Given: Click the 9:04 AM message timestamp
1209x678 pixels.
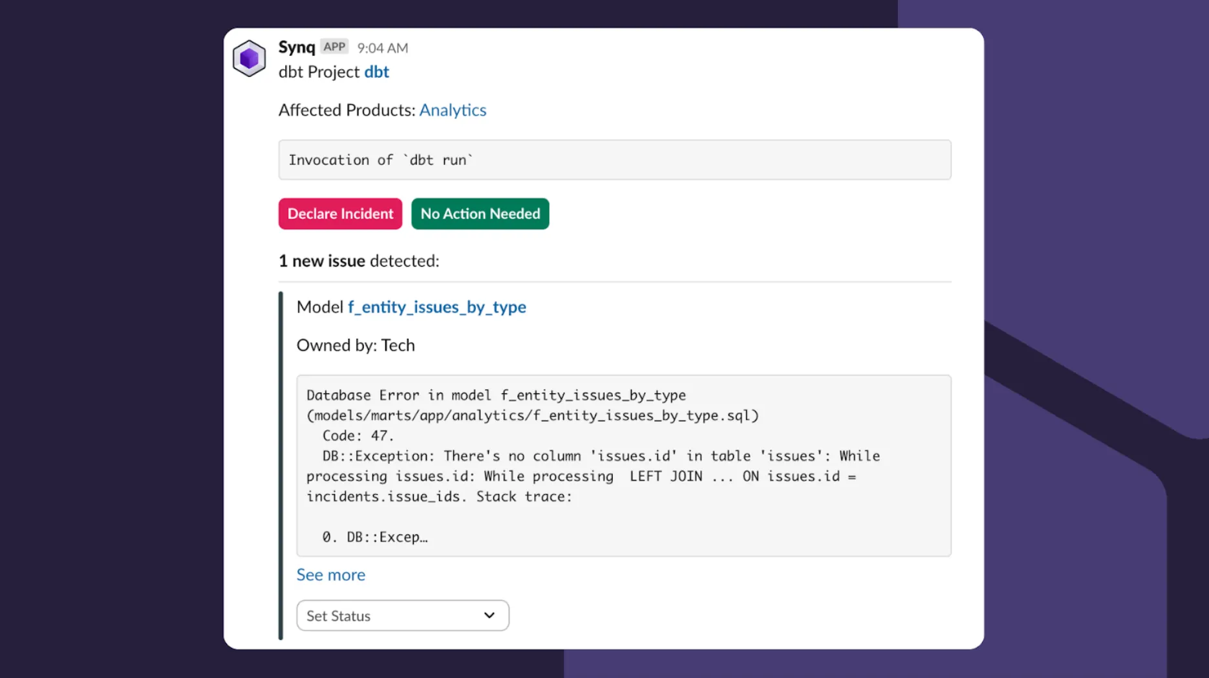Looking at the screenshot, I should pos(381,47).
